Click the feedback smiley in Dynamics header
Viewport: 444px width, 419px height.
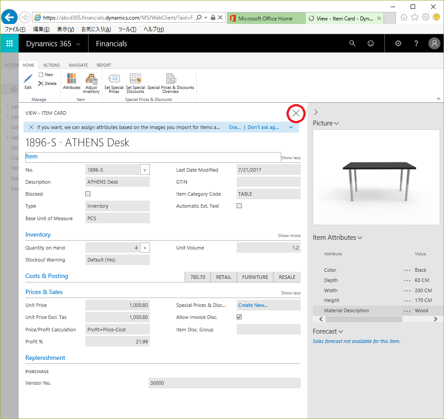click(x=371, y=43)
